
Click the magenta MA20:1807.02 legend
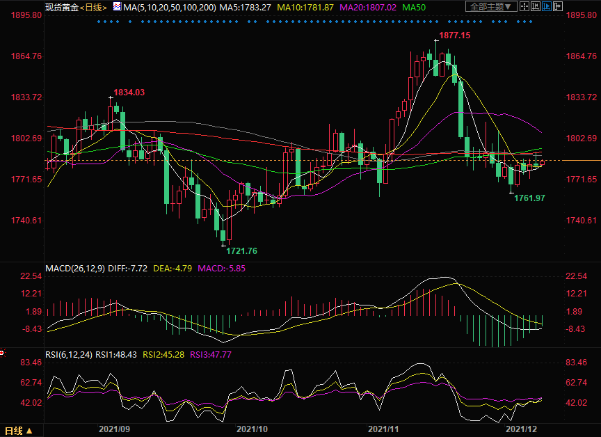click(367, 7)
